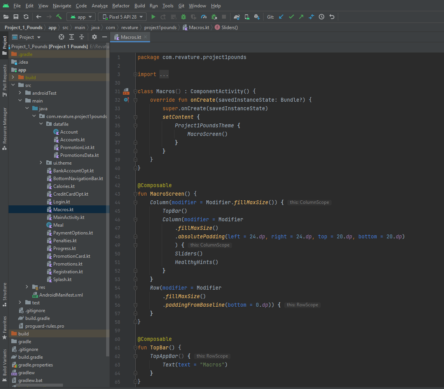Toggle fold for MacroScreen function line 43
The height and width of the screenshot is (389, 444).
[135, 194]
